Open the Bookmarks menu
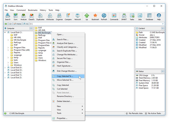 point(33,10)
